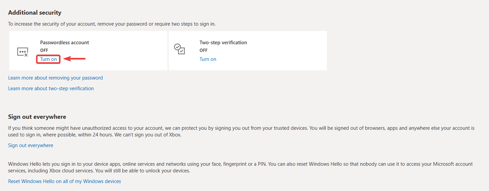Reset Windows Hello on all Windows devices

pos(65,181)
